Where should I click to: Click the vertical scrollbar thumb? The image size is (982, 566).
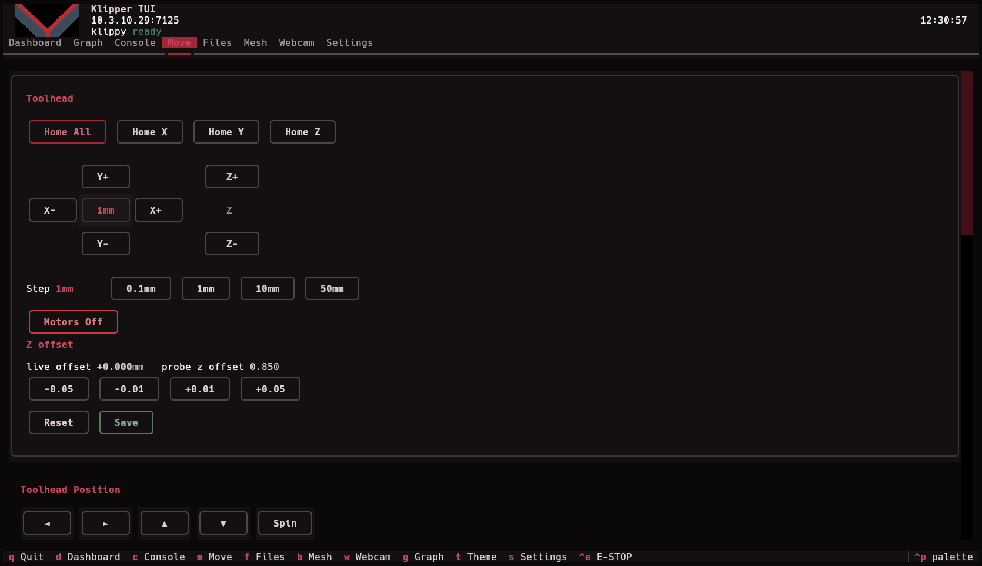tap(967, 153)
